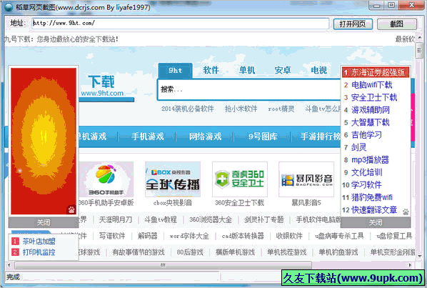Switch to the 单机 tab
The image size is (427, 288).
(247, 70)
